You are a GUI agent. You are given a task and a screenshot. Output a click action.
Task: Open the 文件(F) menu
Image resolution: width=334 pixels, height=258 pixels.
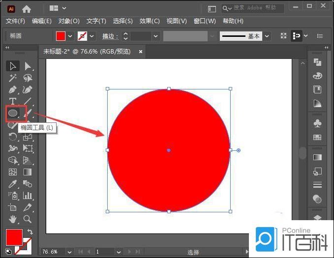pos(15,21)
